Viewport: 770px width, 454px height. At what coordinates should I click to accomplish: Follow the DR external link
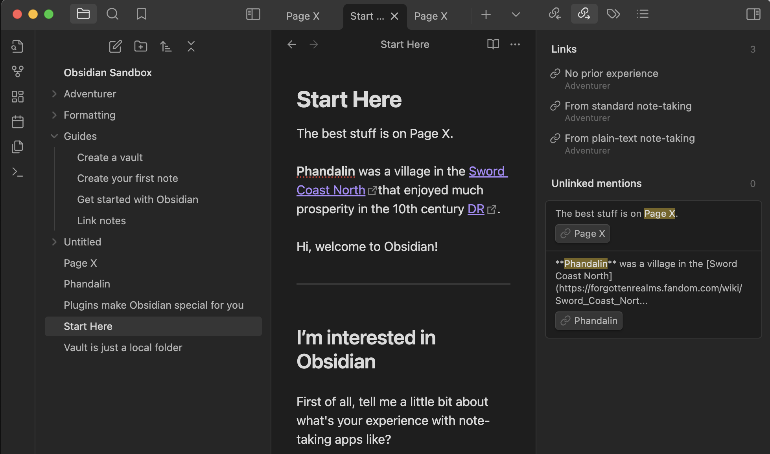tap(476, 209)
